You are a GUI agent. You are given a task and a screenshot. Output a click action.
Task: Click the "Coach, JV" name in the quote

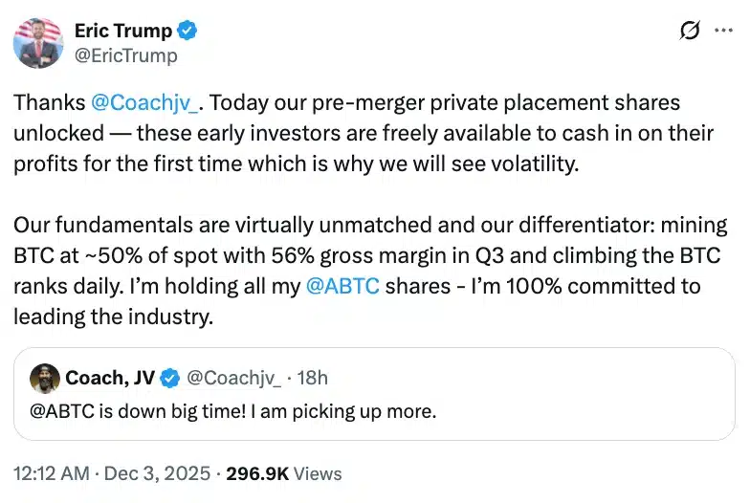(110, 379)
